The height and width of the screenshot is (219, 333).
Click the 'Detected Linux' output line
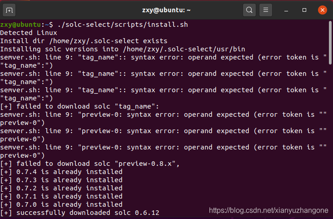coord(29,33)
